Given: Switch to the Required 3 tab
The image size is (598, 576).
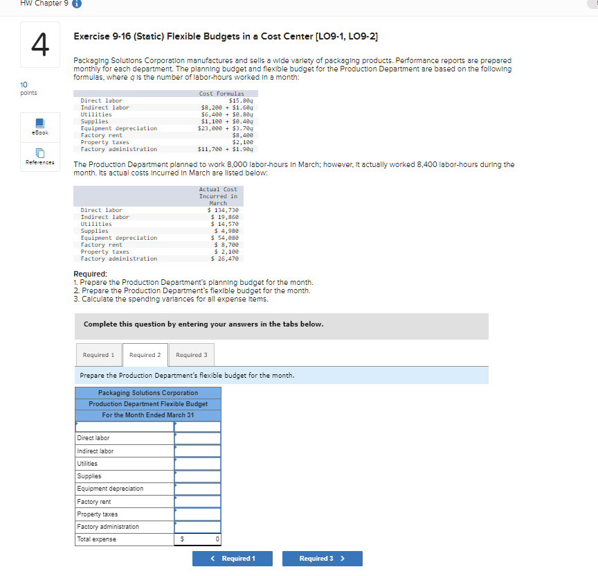Looking at the screenshot, I should (x=191, y=354).
